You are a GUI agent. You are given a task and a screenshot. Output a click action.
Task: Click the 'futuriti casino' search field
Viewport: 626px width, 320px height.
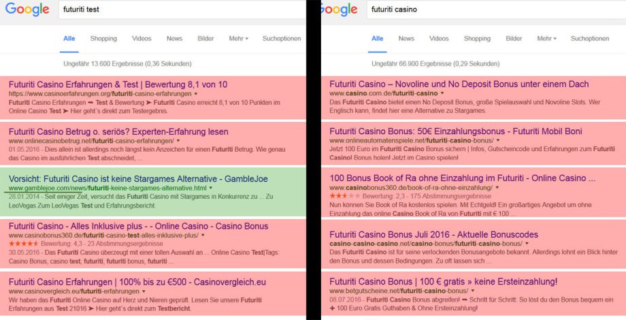tap(496, 9)
